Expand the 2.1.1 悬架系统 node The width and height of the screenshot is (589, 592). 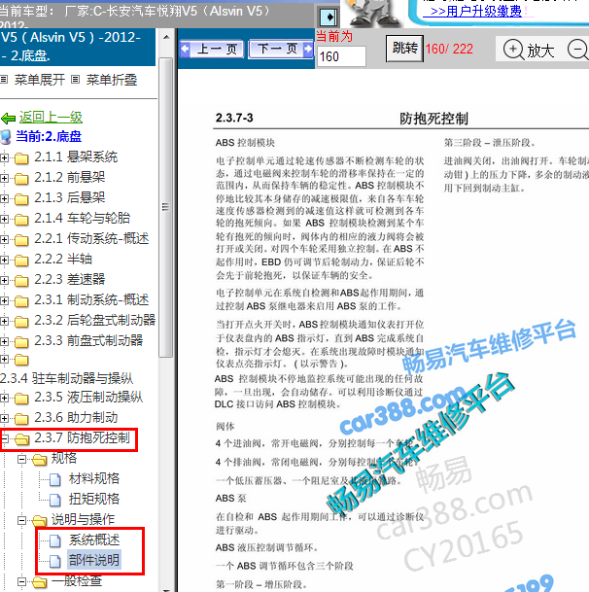point(4,157)
